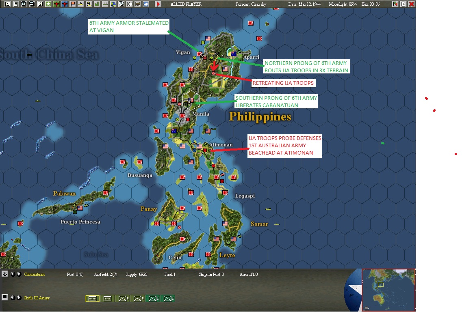462x314 pixels.
Task: Select next unit arrow beside Sixth US Army
Action: click(19, 297)
